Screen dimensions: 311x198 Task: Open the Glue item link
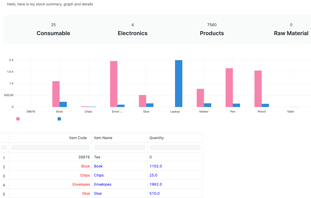tap(98, 193)
